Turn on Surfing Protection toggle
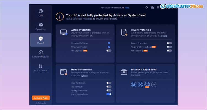This screenshot has height=110, width=207. pos(109,90)
